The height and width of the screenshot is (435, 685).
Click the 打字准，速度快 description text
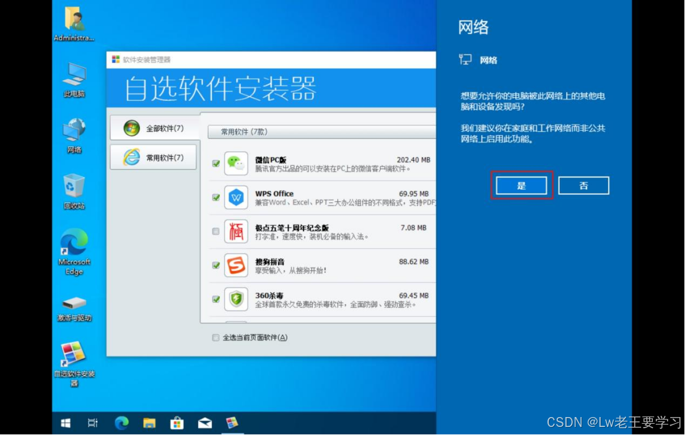pyautogui.click(x=312, y=236)
